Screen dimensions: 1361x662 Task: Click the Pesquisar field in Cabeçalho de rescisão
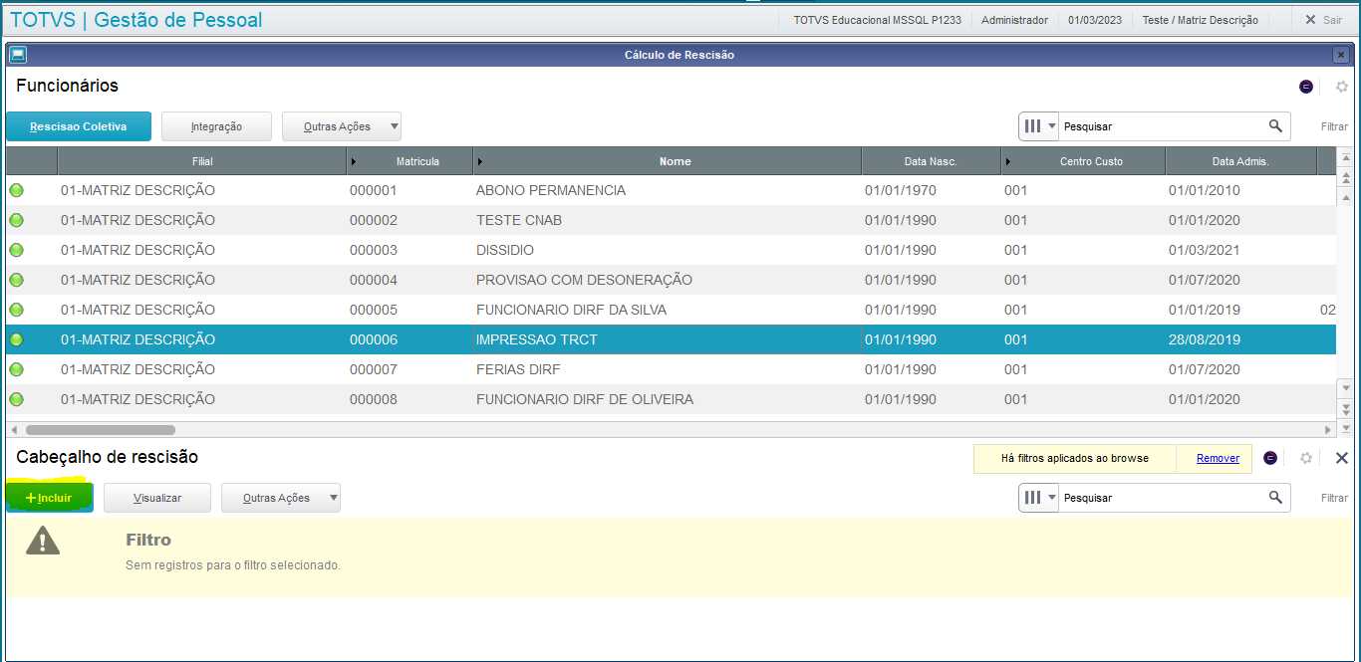pyautogui.click(x=1163, y=498)
